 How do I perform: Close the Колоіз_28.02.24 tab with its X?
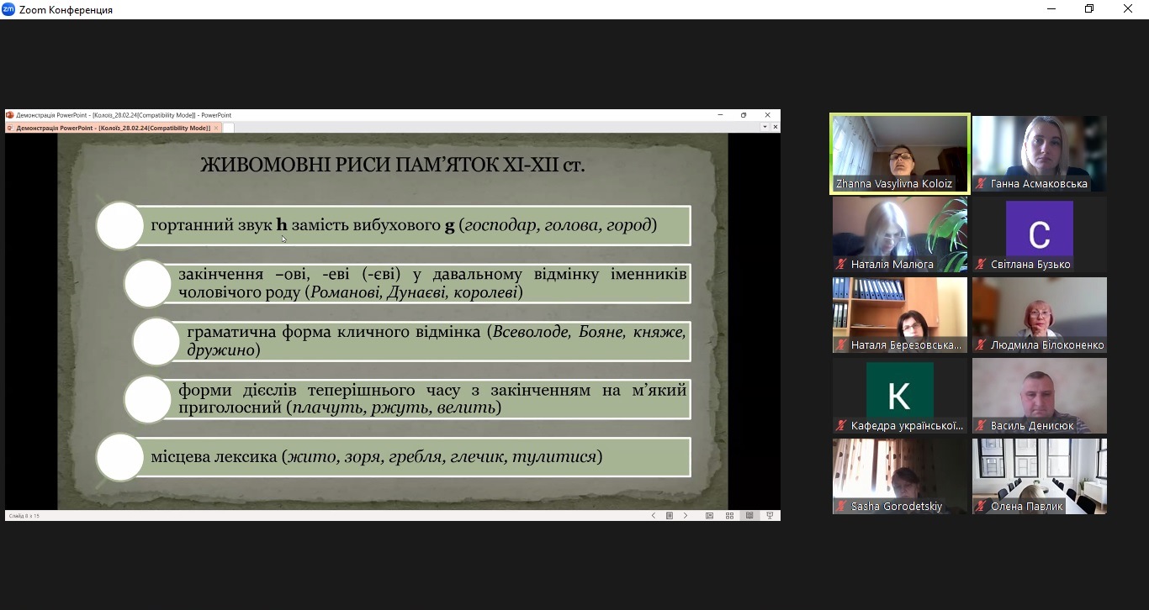[x=216, y=128]
